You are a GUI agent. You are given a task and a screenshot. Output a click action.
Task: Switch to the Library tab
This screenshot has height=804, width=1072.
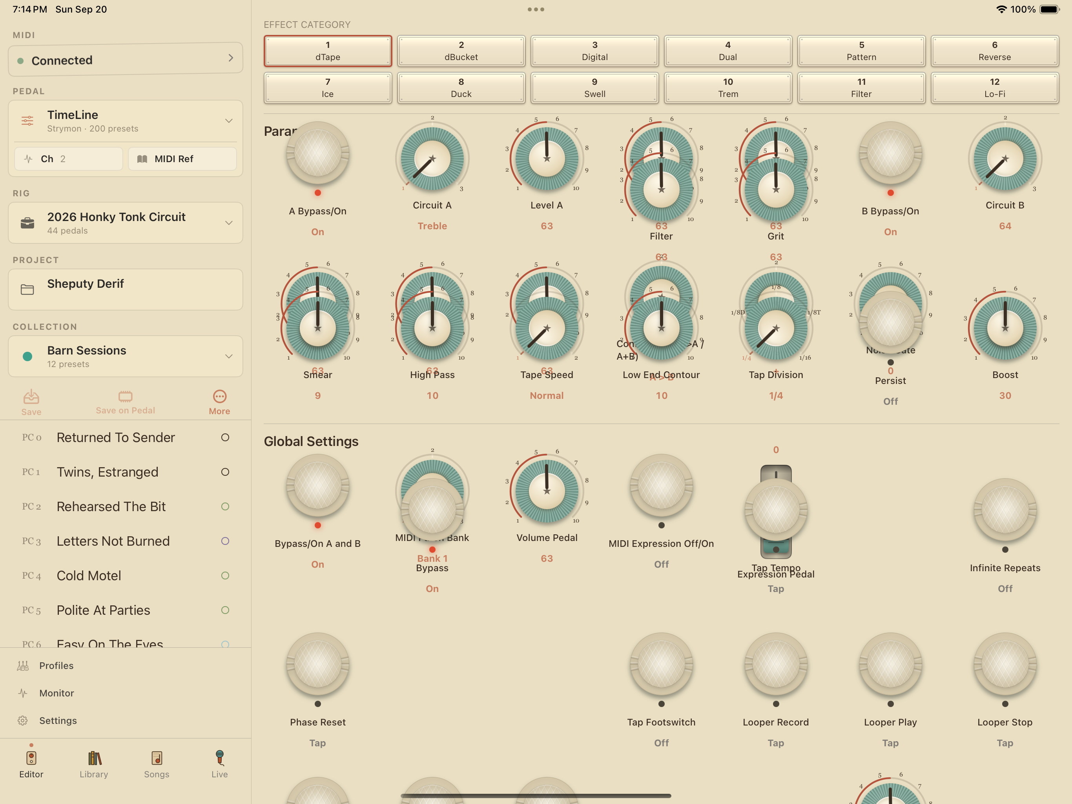click(94, 764)
